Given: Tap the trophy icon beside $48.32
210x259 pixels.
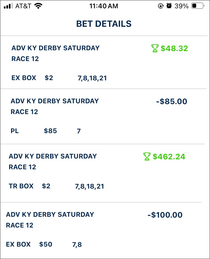Looking at the screenshot, I should pyautogui.click(x=155, y=48).
